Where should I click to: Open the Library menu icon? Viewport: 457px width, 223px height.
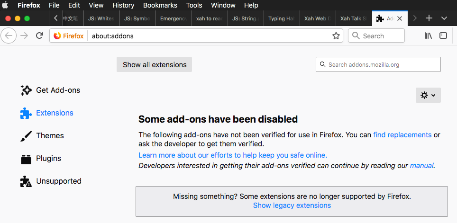[x=428, y=36]
